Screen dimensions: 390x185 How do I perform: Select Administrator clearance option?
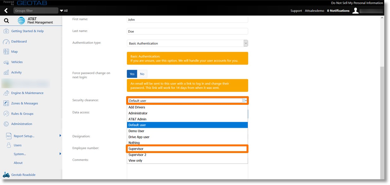[187, 113]
